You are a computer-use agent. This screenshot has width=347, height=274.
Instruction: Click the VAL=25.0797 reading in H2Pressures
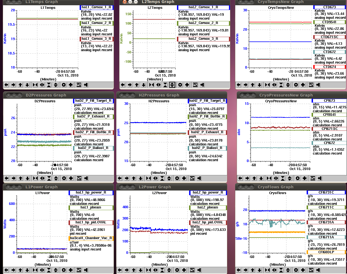click(x=213, y=109)
